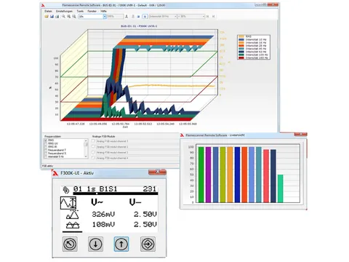Check the RMS UV checkbox
349x262 pixels.
[46, 144]
